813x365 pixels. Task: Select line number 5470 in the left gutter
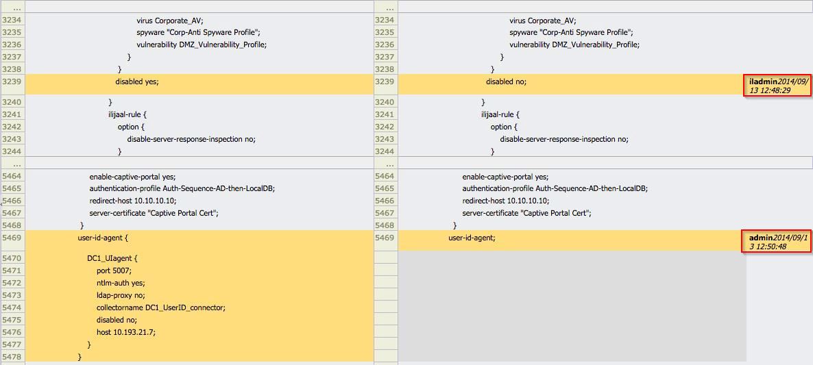pyautogui.click(x=12, y=258)
